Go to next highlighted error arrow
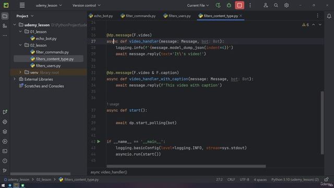This screenshot has height=188, width=334. pyautogui.click(x=320, y=25)
